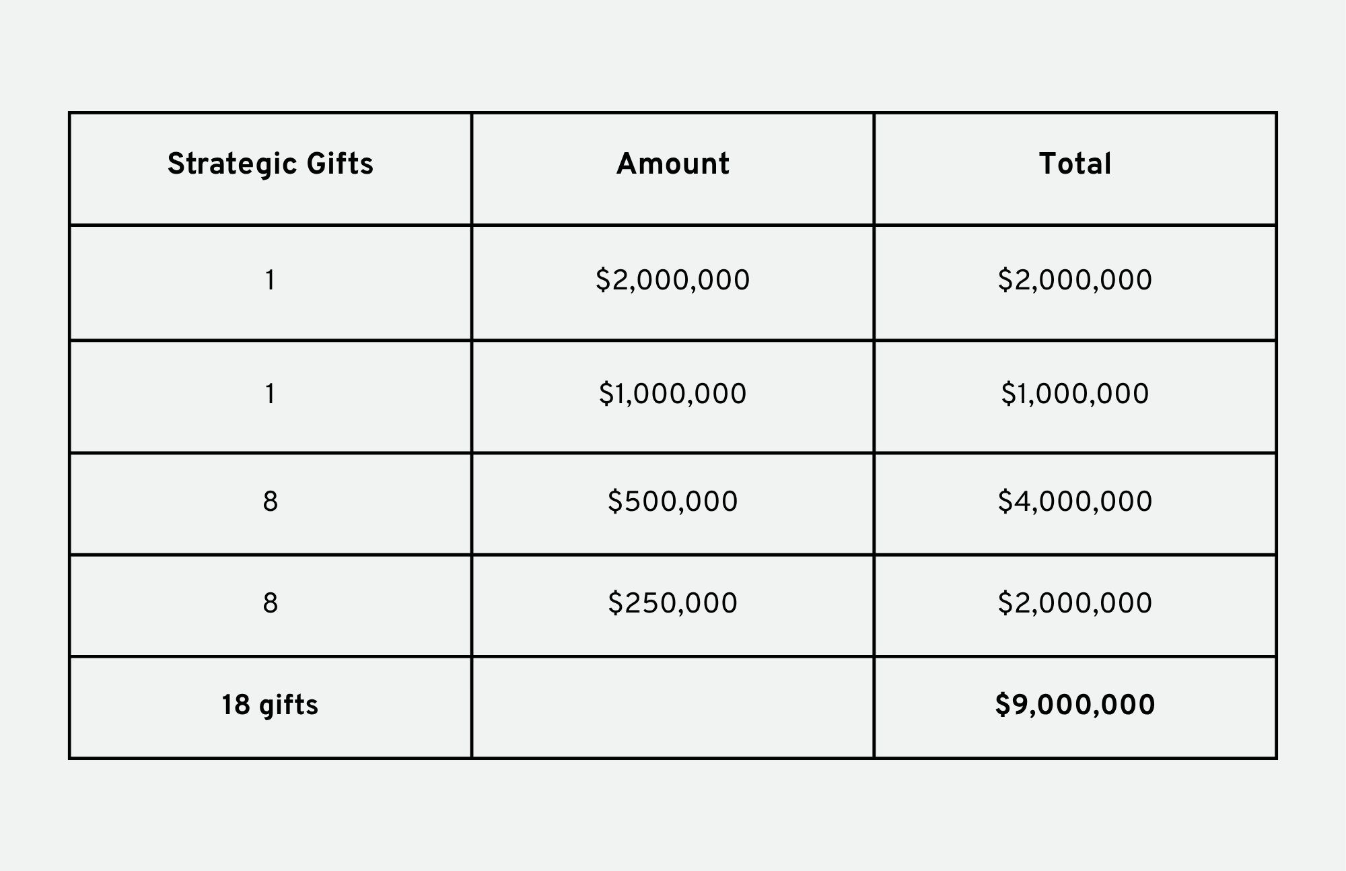This screenshot has height=871, width=1346.
Task: Click the empty Amount cell in summary row
Action: tap(673, 707)
